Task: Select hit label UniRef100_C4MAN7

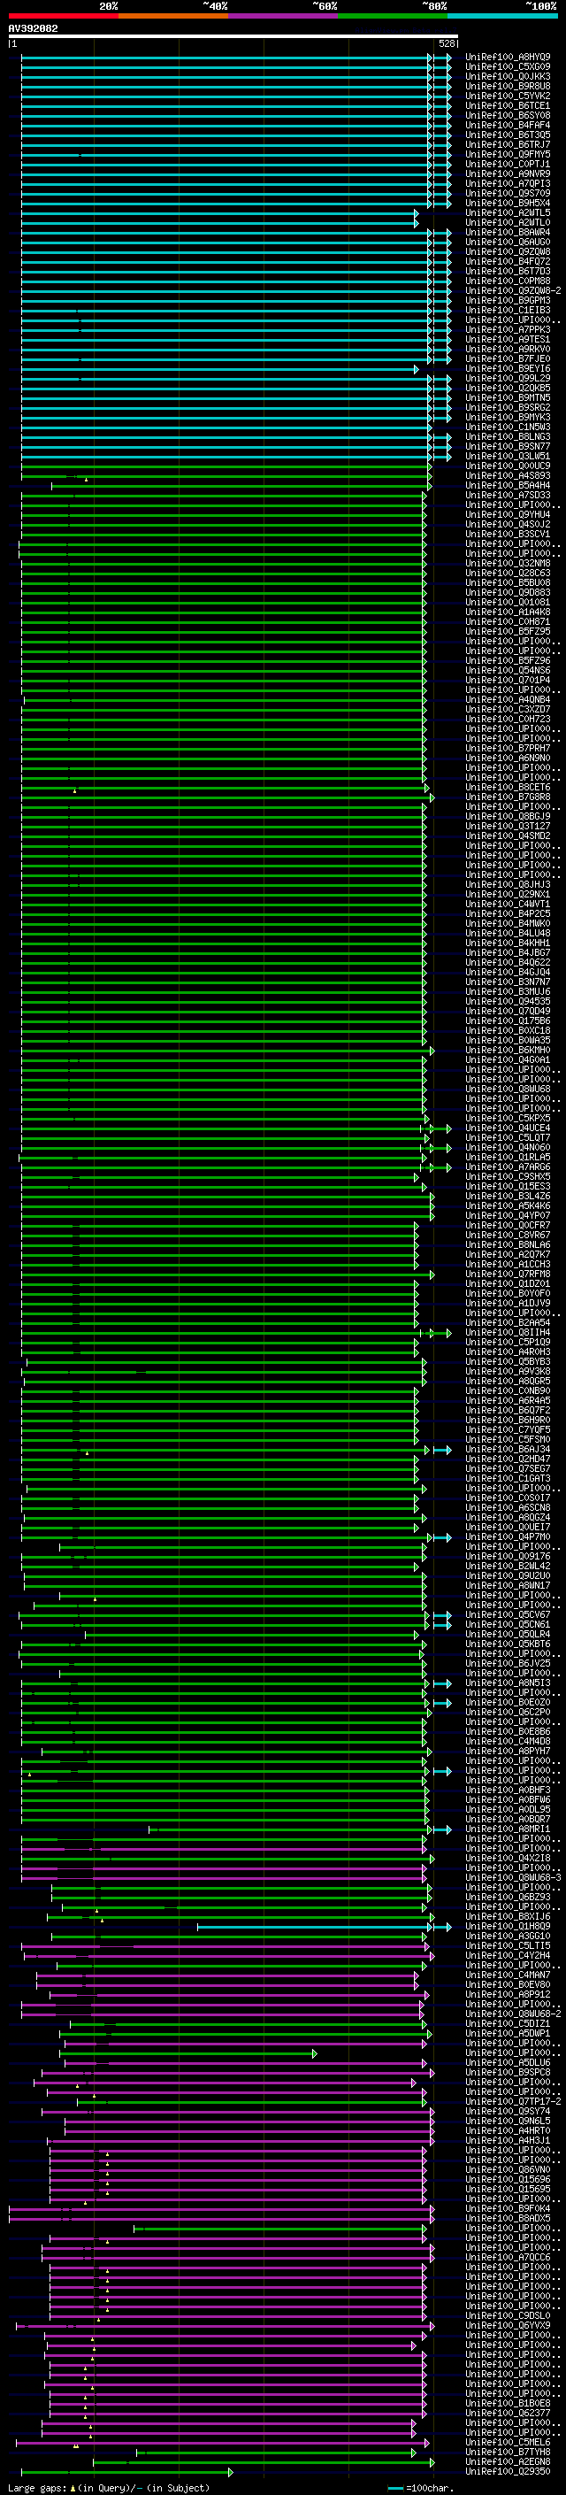Action: pyautogui.click(x=508, y=1975)
